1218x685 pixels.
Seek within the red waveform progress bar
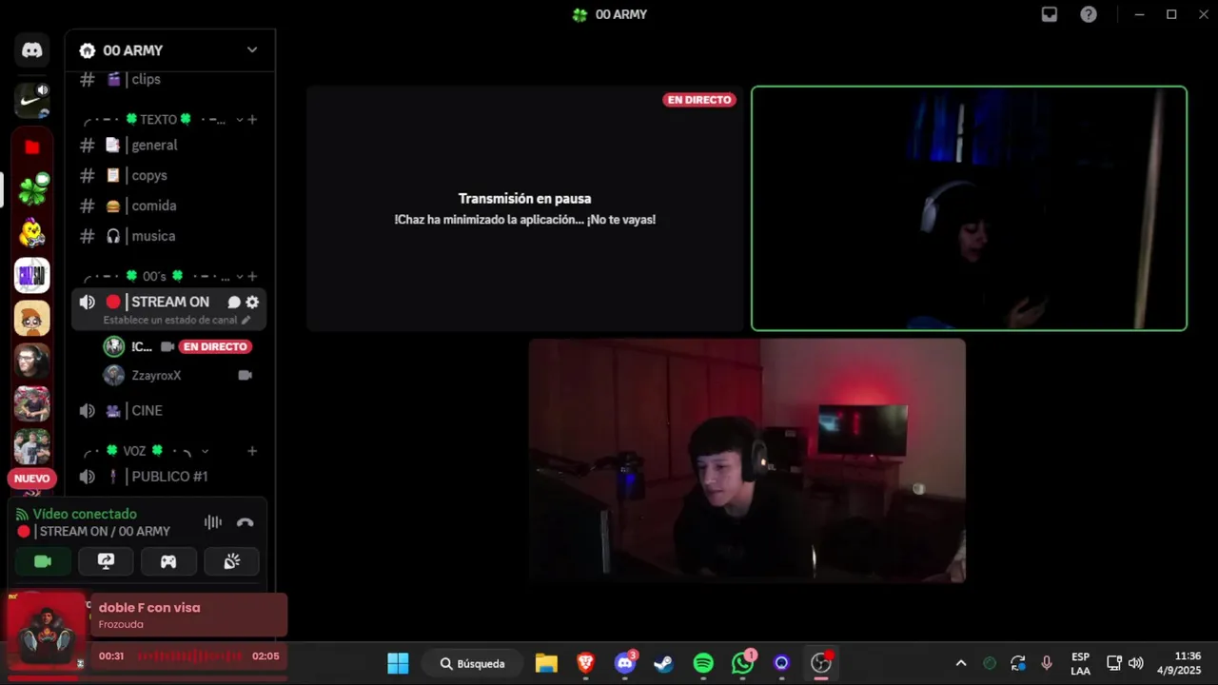click(x=189, y=656)
